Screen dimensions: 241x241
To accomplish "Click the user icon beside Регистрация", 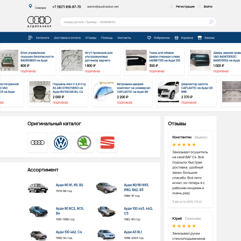I will click(x=172, y=6).
